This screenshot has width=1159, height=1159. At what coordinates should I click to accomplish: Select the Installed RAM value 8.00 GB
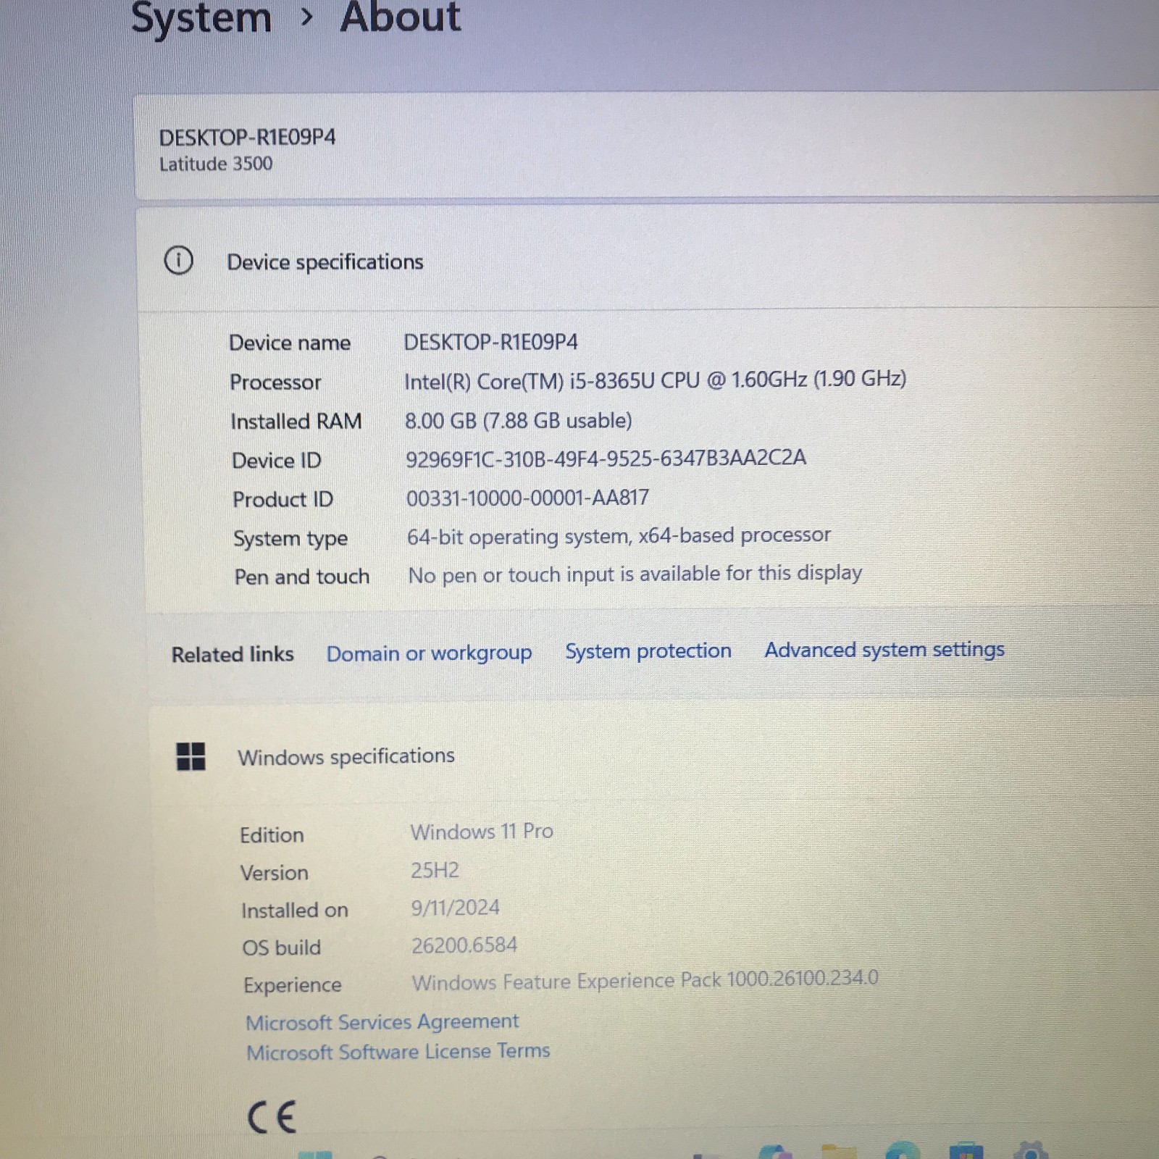tap(519, 420)
